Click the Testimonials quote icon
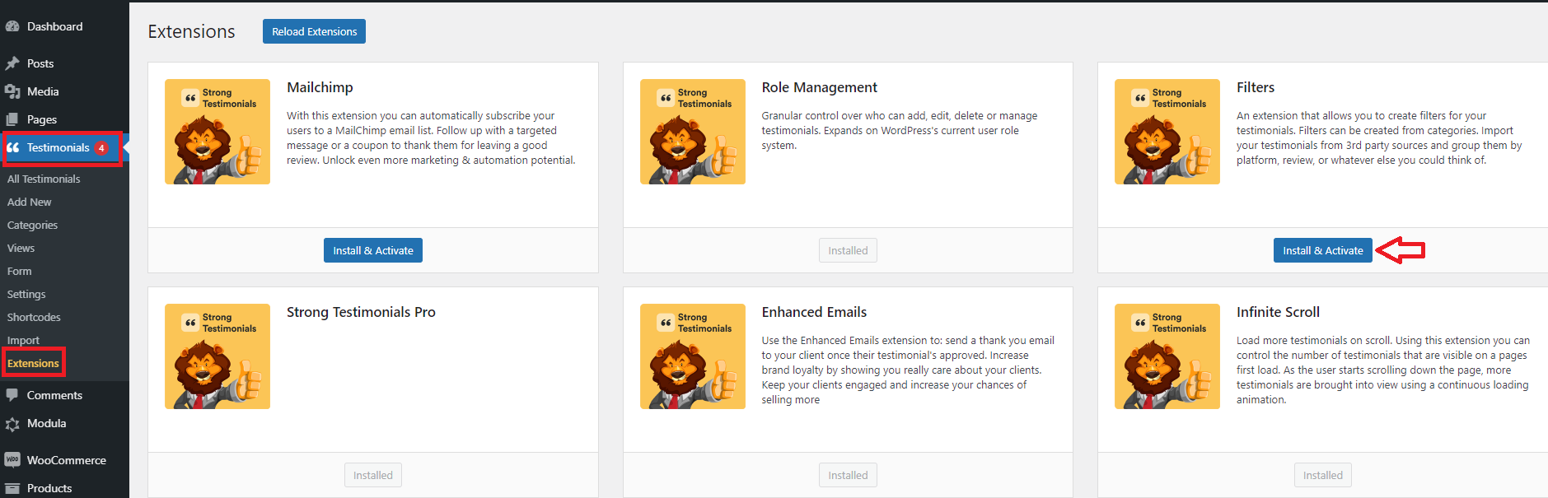Screen dimensions: 1548x498 pos(12,147)
